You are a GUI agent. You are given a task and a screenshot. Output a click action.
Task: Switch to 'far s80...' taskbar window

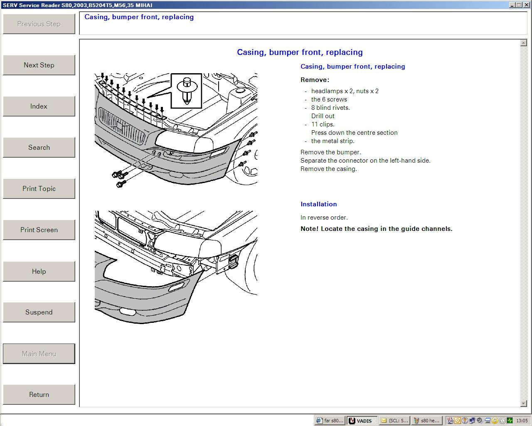[330, 421]
